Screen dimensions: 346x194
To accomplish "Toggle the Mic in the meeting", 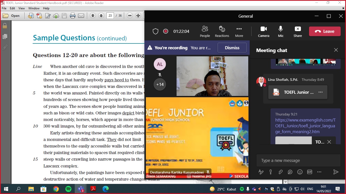I will tap(281, 31).
